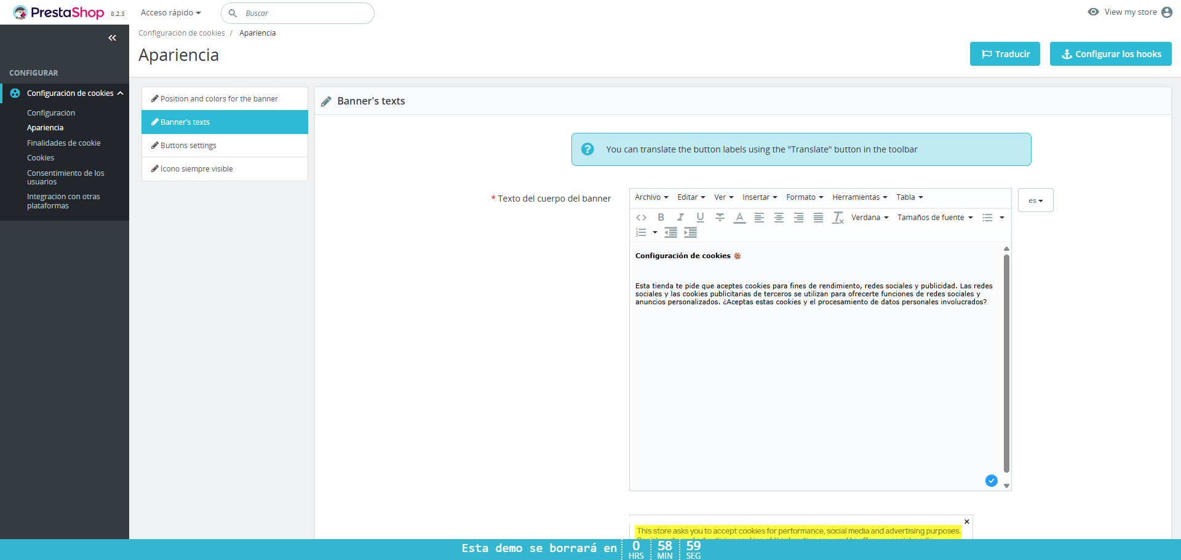
Task: Open bulleted list style dropdown arrow
Action: (1001, 218)
